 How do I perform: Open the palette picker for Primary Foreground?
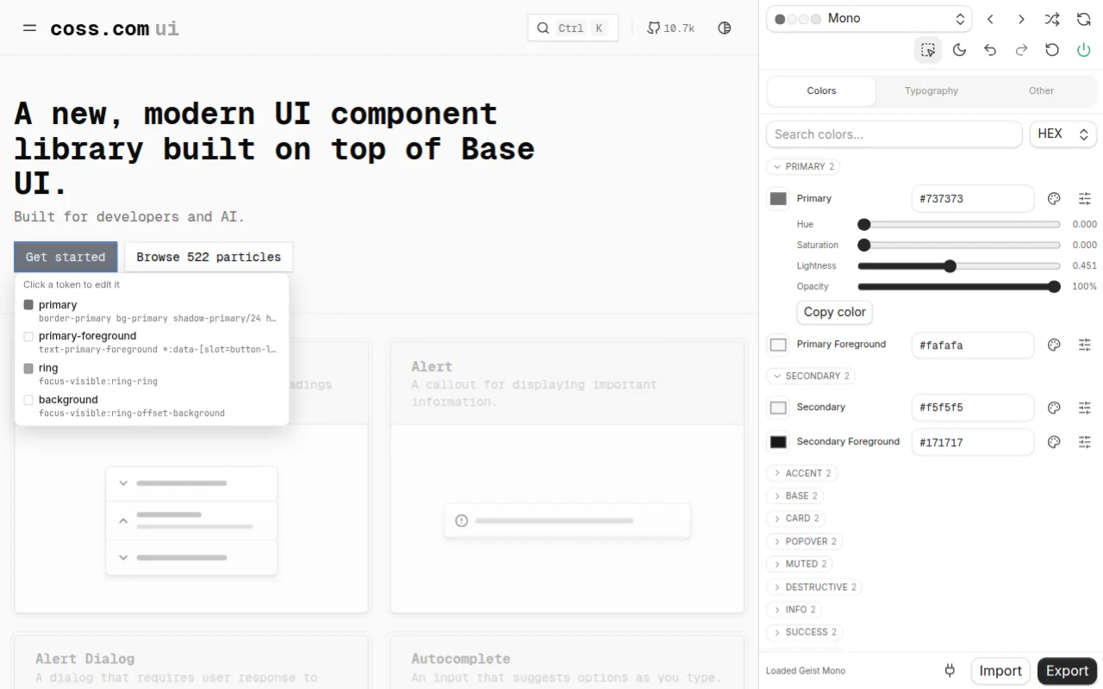[x=1054, y=345]
